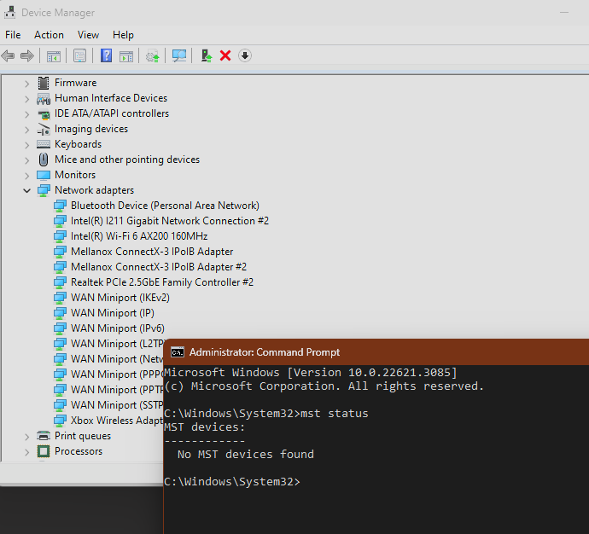This screenshot has width=589, height=534.
Task: Click the Print queues printer icon
Action: point(44,436)
